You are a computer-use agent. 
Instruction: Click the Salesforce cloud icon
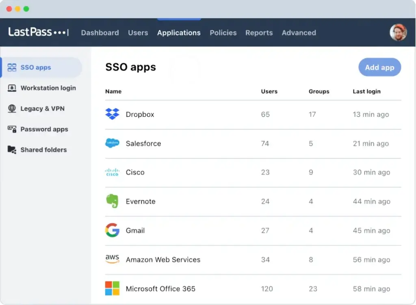pyautogui.click(x=112, y=143)
